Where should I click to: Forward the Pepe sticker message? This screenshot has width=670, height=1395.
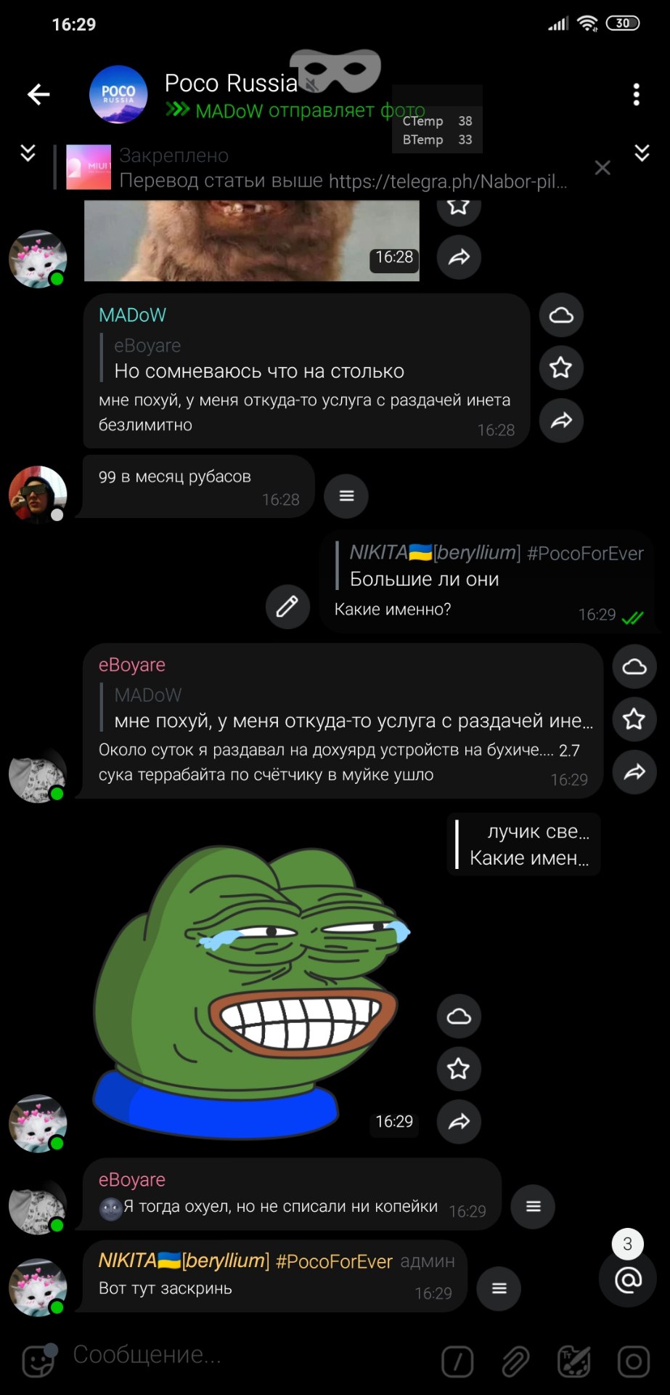(x=459, y=1122)
